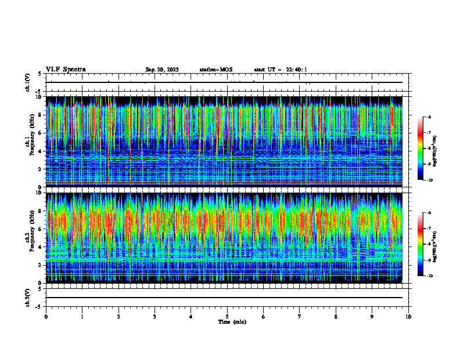Select the "start UT = 22:40:1" text

coord(281,70)
